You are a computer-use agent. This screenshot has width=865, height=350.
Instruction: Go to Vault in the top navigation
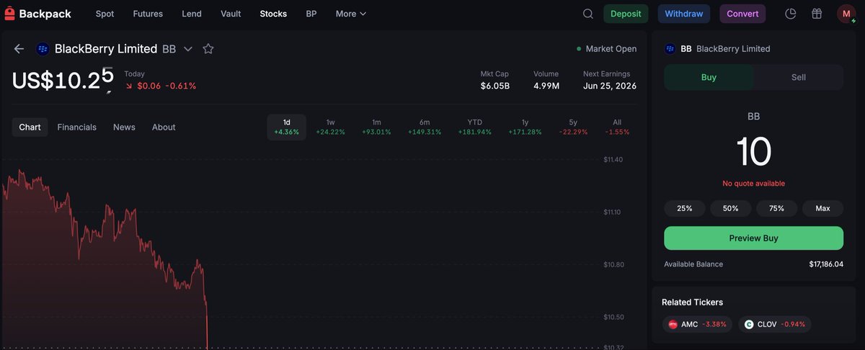click(231, 14)
